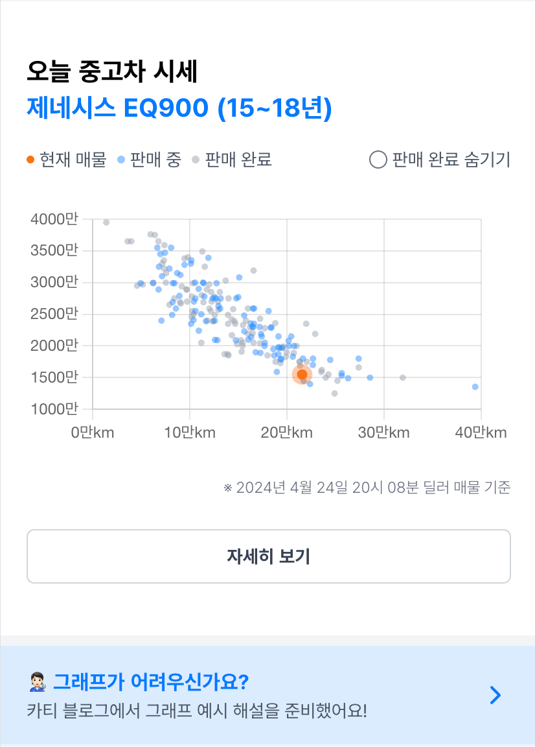Select the lowest gray point near 1250만

coord(335,394)
